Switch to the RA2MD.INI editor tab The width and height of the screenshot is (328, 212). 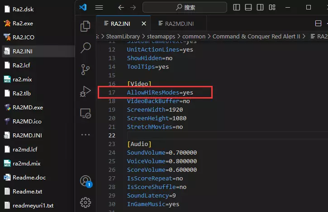tap(178, 24)
